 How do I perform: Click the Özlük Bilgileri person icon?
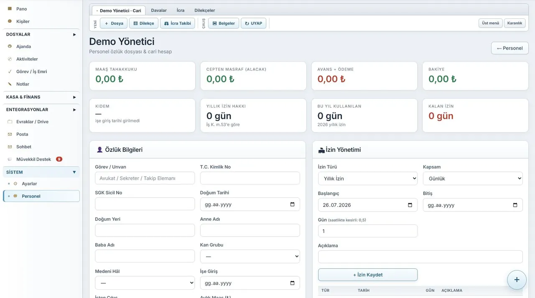pos(99,150)
